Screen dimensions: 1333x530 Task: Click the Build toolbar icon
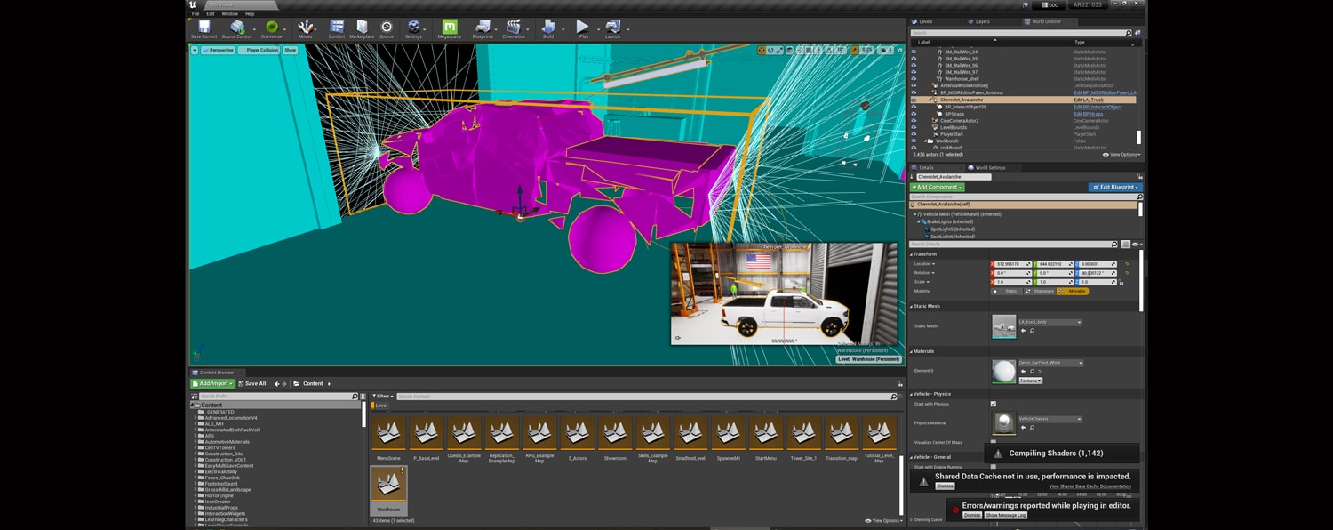click(x=548, y=28)
